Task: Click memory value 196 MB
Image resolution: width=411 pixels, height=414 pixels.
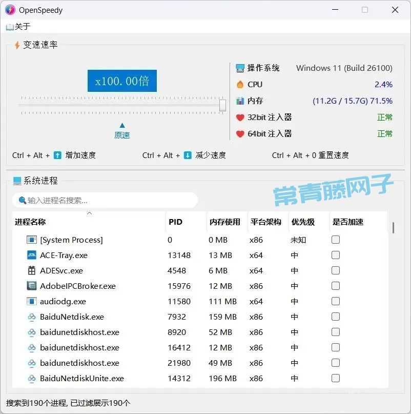Action: point(222,379)
